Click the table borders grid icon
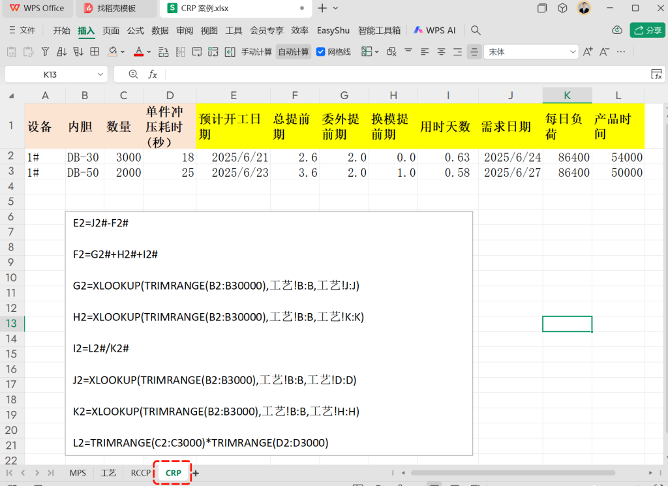The image size is (668, 486). (95, 52)
